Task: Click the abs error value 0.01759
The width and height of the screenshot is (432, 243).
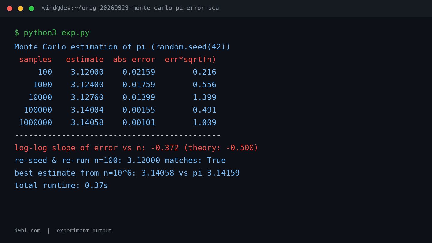Action: click(x=139, y=85)
